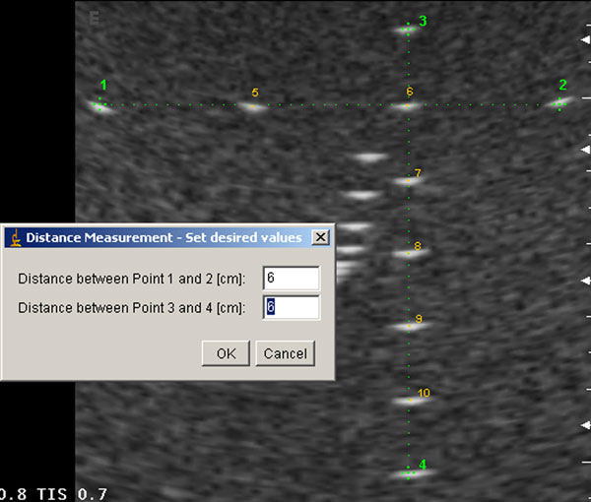This screenshot has width=591, height=502.
Task: Click the microscope icon in dialog title
Action: click(15, 237)
